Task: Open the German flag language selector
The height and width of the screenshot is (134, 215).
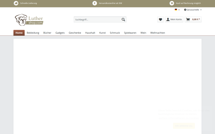Action: point(177,10)
